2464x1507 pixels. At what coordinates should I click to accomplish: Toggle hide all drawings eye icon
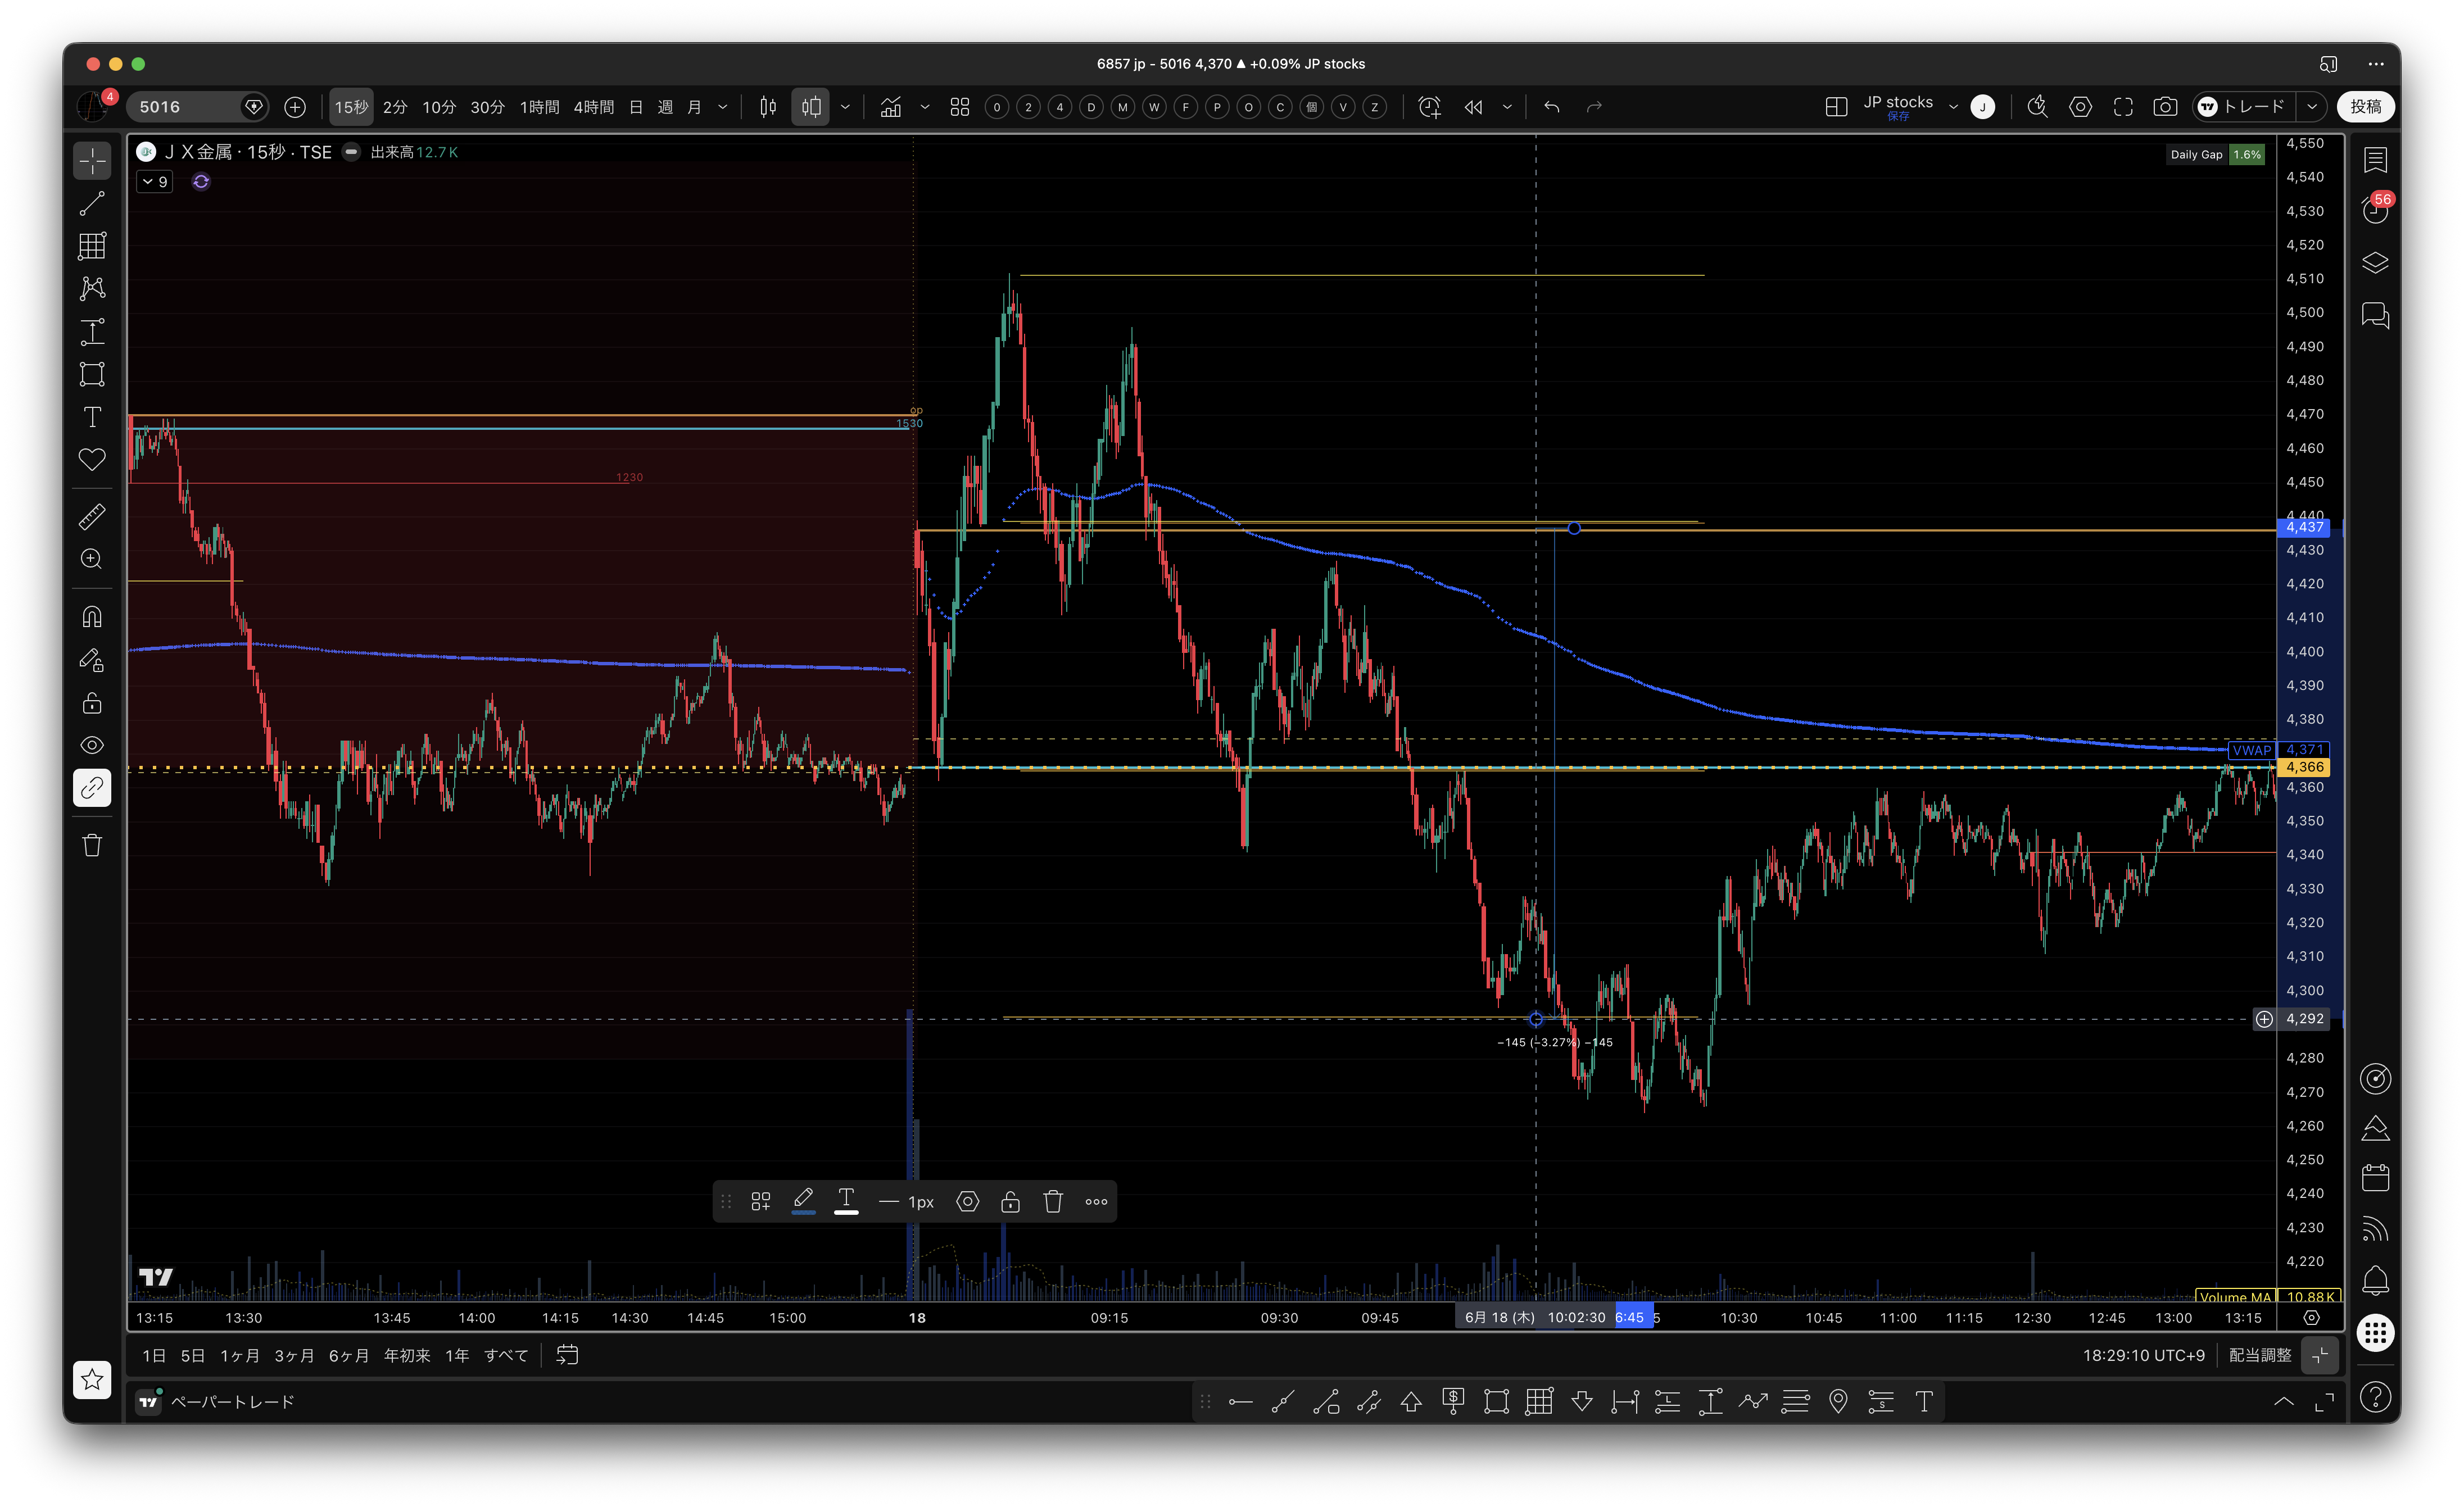pos(92,745)
